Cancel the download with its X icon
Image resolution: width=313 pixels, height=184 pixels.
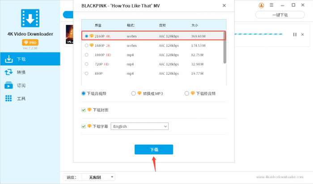[302, 34]
